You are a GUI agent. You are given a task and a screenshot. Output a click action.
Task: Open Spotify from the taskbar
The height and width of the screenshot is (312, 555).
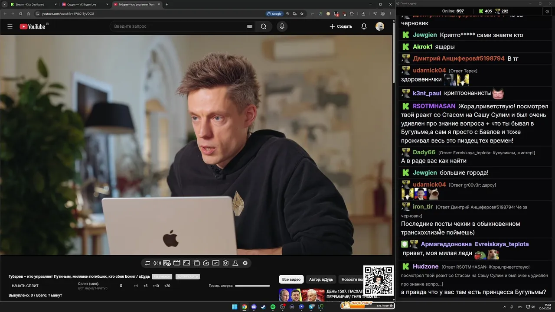[273, 307]
